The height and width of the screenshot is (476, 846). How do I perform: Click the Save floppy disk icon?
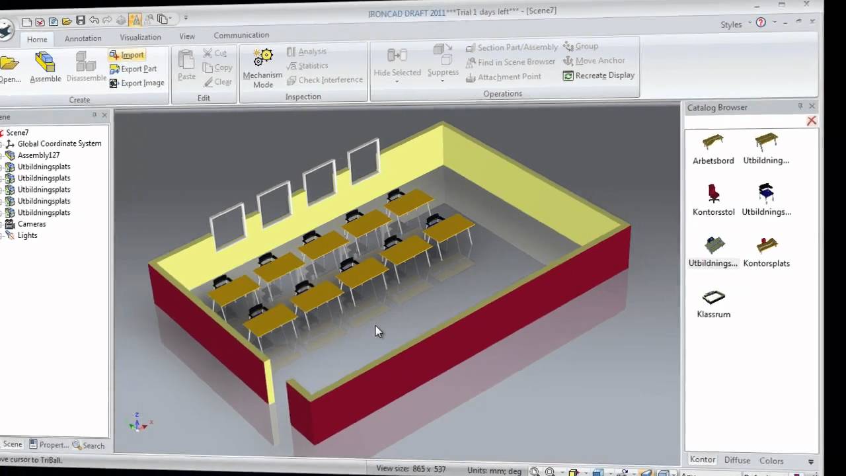pyautogui.click(x=81, y=20)
